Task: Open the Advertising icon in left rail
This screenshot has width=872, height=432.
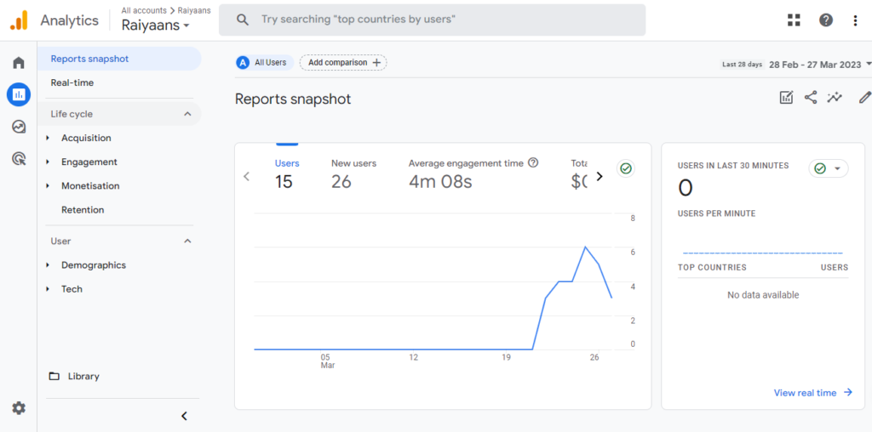Action: 19,158
